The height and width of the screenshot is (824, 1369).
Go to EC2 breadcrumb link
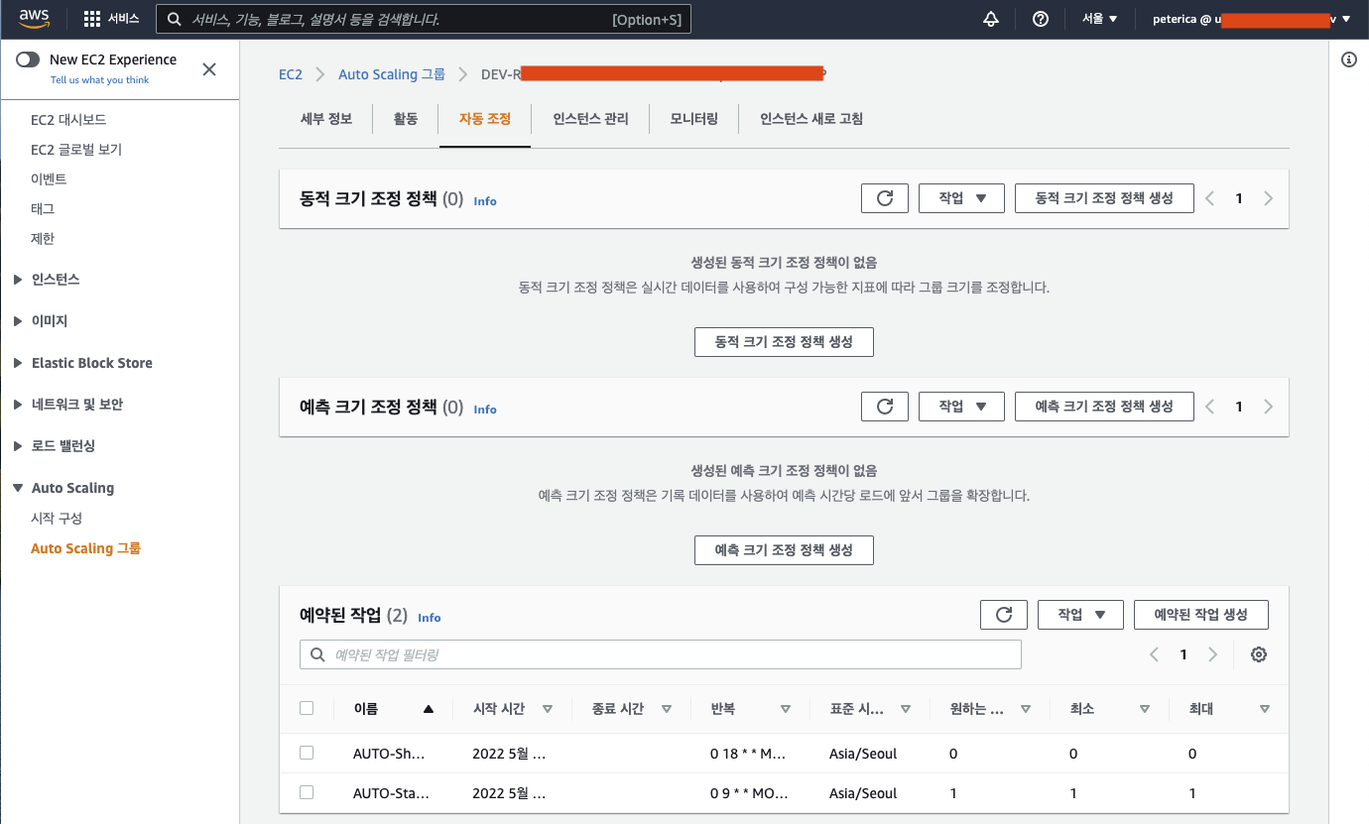[x=291, y=74]
